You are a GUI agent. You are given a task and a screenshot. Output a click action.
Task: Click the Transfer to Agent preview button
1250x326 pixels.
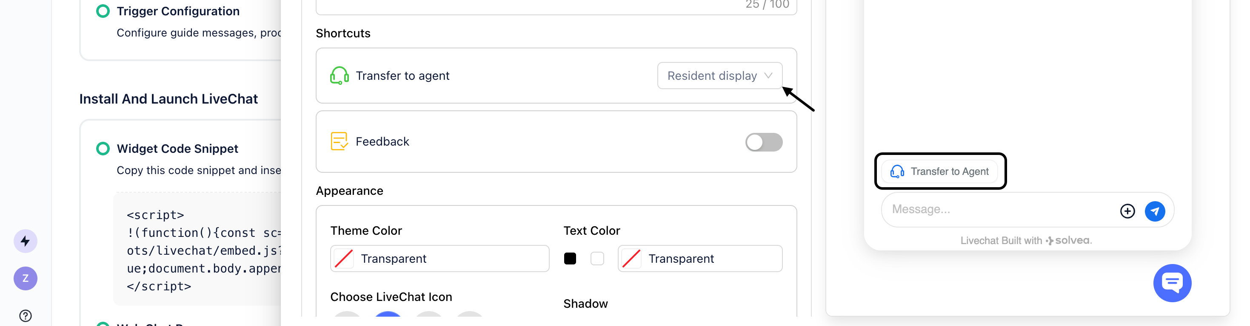point(939,171)
